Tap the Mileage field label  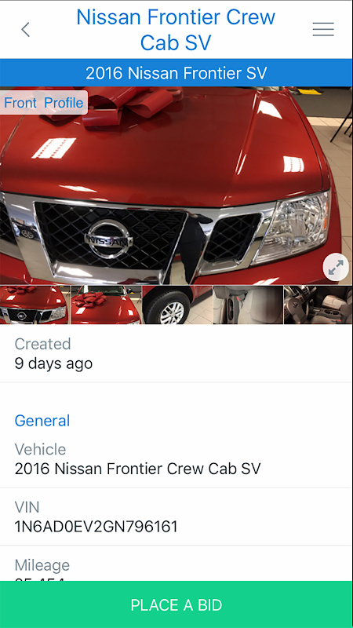click(42, 565)
